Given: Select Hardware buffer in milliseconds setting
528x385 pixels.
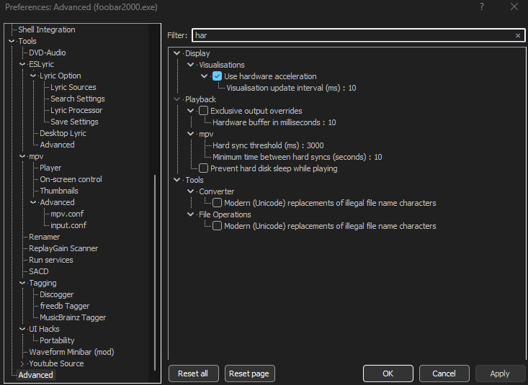Looking at the screenshot, I should click(x=274, y=122).
